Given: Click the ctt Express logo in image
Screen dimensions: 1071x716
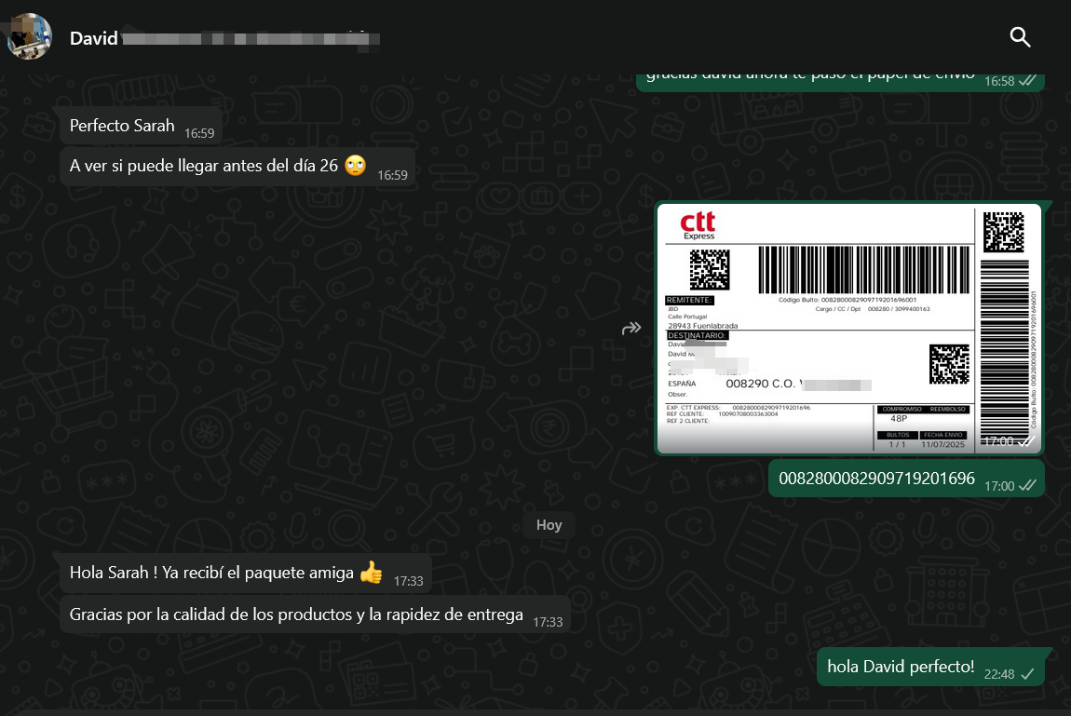Looking at the screenshot, I should [698, 226].
